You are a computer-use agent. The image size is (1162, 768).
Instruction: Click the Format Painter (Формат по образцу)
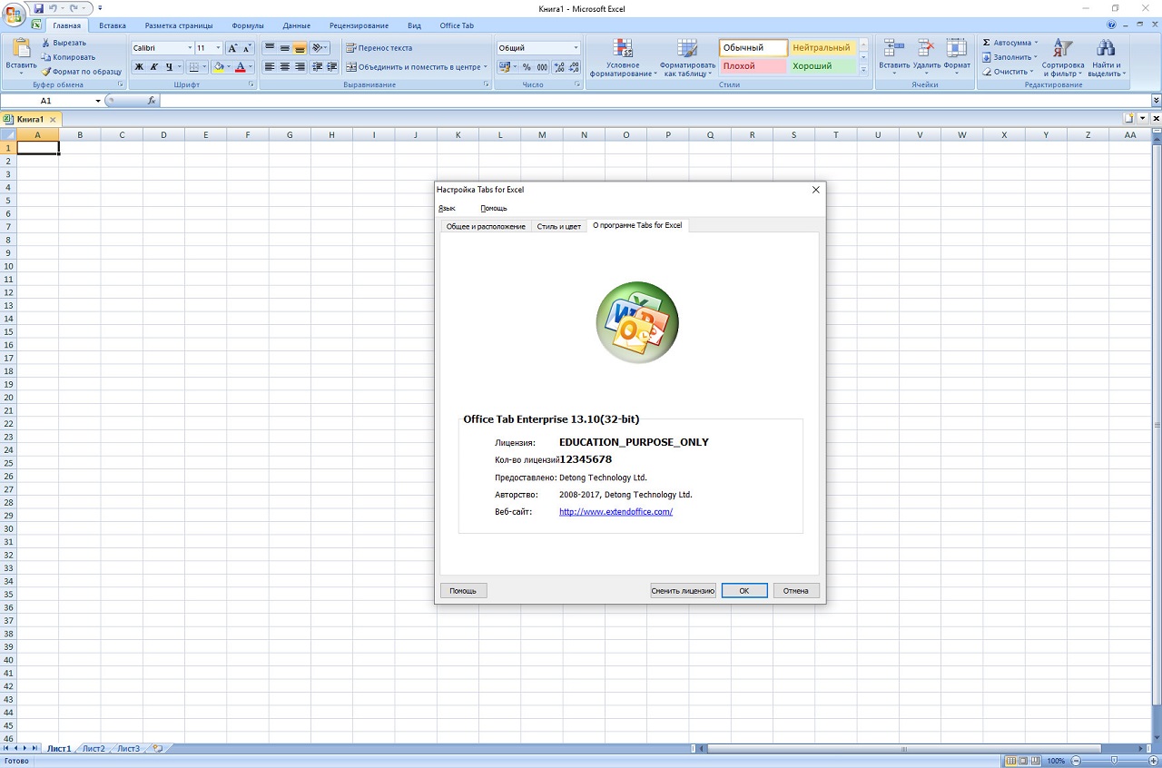[81, 72]
